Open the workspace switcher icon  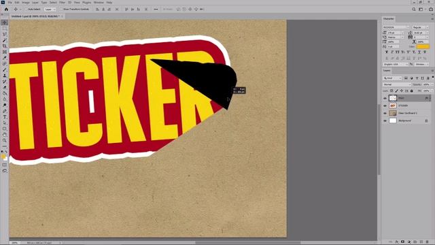(x=421, y=9)
